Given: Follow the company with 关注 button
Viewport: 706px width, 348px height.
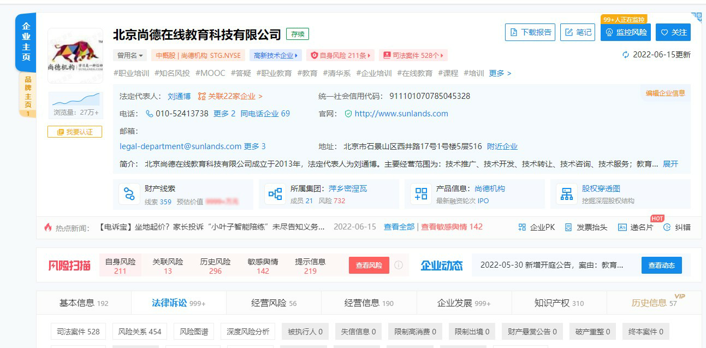Looking at the screenshot, I should tap(673, 32).
